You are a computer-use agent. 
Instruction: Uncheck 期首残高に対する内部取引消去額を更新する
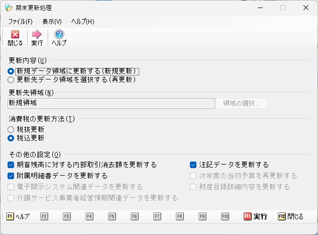click(x=11, y=165)
